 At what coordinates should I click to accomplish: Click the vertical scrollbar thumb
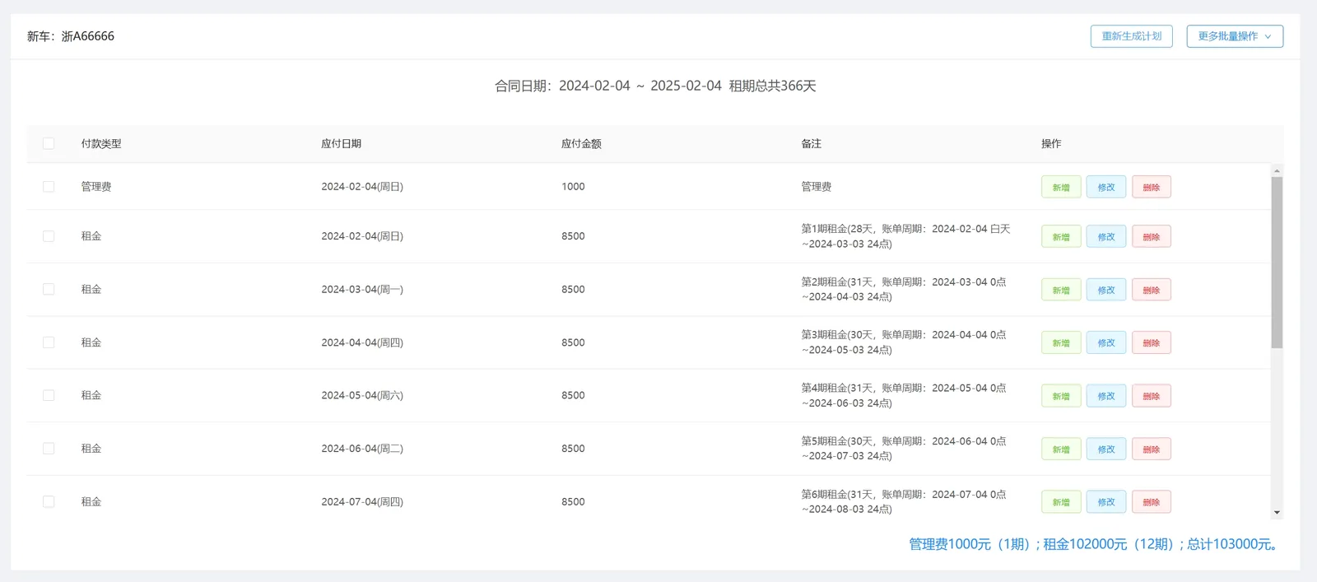[x=1277, y=263]
